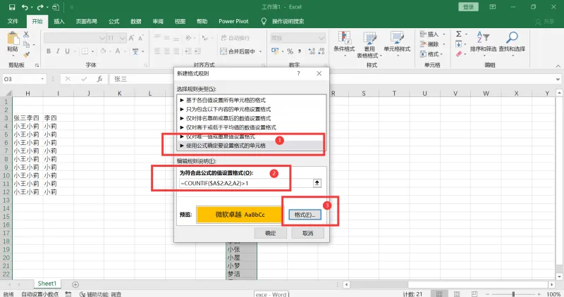Click Merge and Center button
This screenshot has height=297, width=564.
pos(238,51)
